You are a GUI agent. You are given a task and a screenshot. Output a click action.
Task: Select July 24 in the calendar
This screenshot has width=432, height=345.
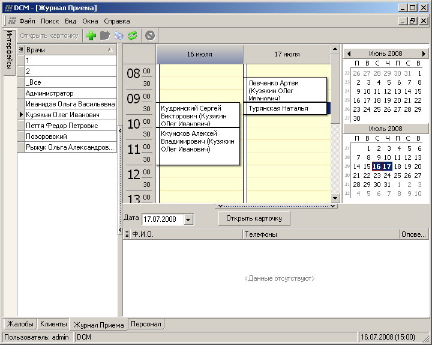pyautogui.click(x=387, y=176)
